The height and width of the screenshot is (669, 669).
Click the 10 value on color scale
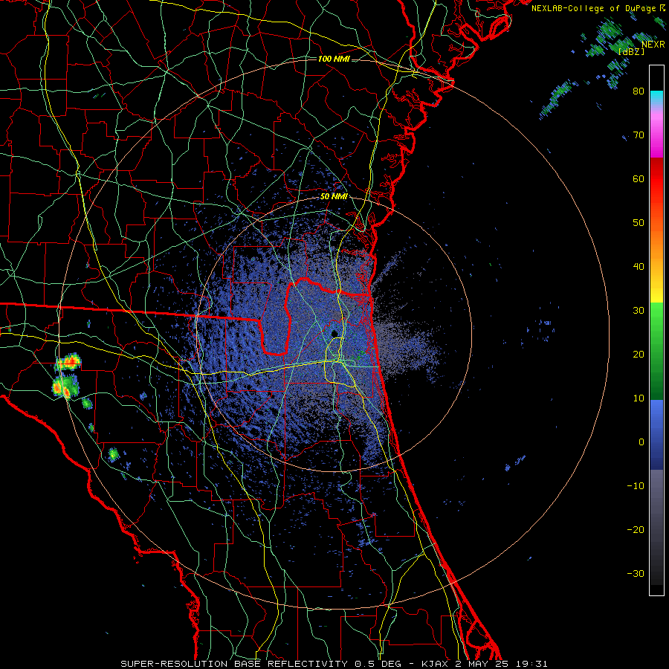tap(639, 398)
